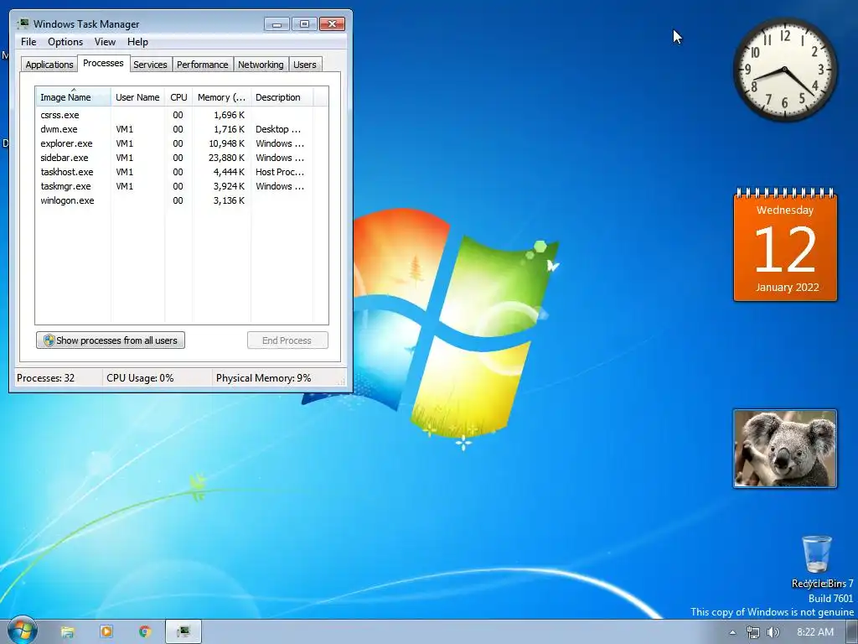Click the Show desktop button strip

pos(852,632)
